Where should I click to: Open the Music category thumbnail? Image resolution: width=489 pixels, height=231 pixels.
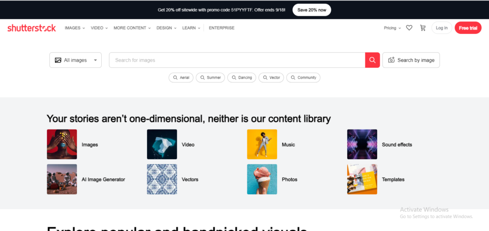(262, 144)
